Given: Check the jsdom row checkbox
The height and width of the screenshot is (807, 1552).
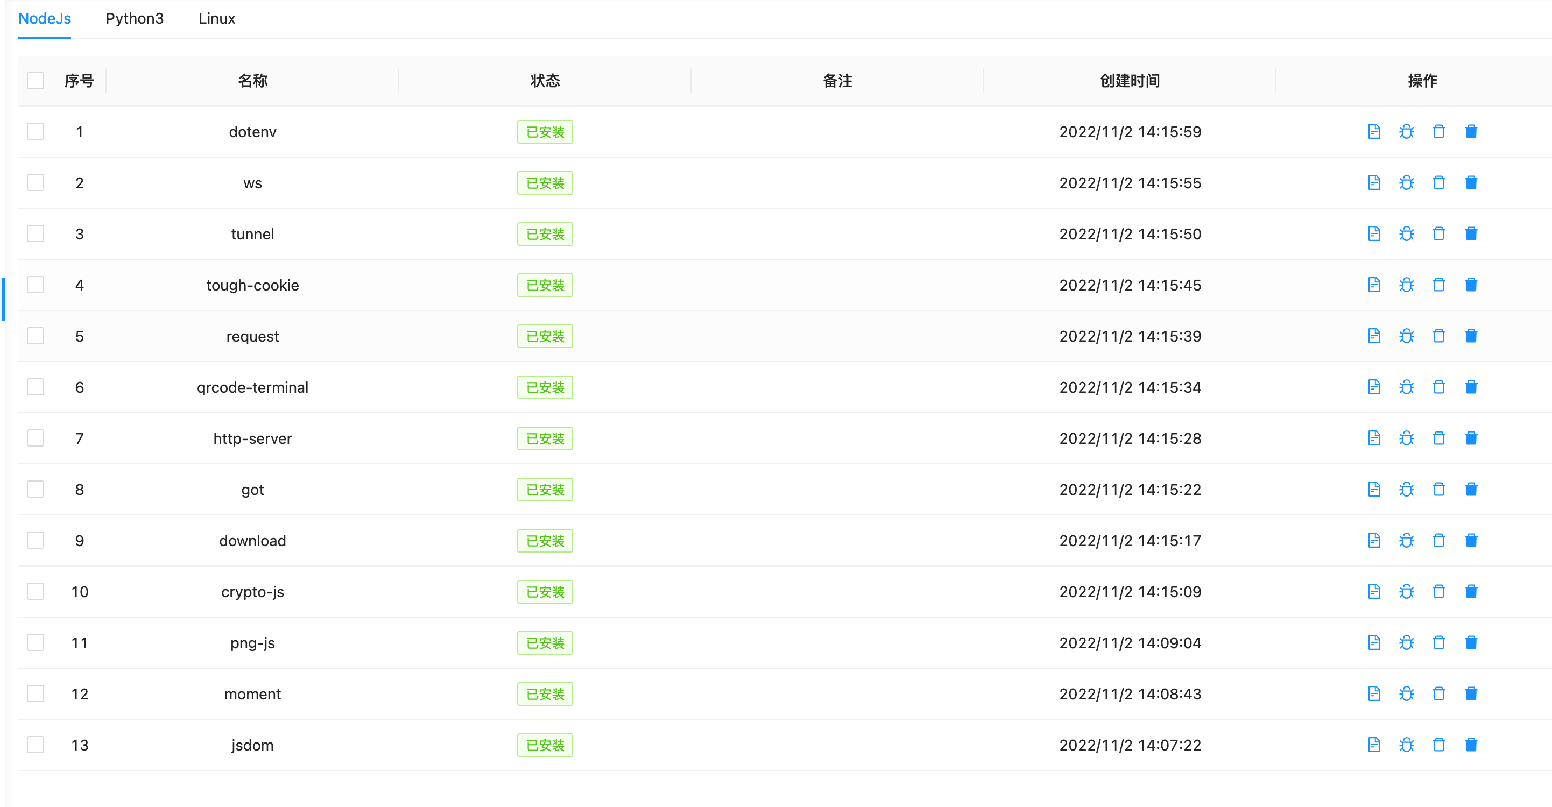Looking at the screenshot, I should (36, 746).
